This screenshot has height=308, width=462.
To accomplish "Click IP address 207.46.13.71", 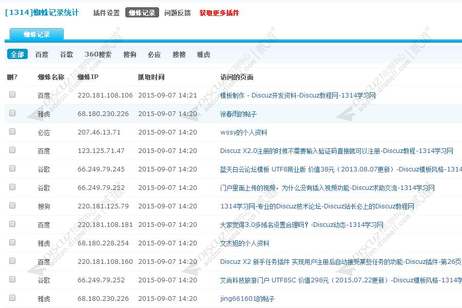I will tap(99, 132).
